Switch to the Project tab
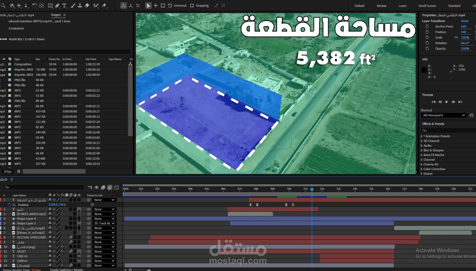The height and width of the screenshot is (271, 476). (x=56, y=15)
